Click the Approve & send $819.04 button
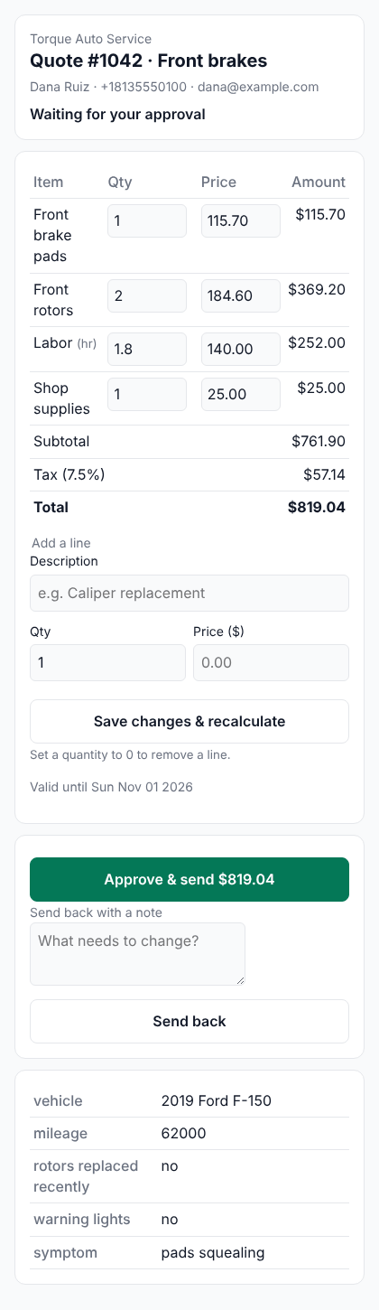Viewport: 379px width, 1310px height. (189, 879)
